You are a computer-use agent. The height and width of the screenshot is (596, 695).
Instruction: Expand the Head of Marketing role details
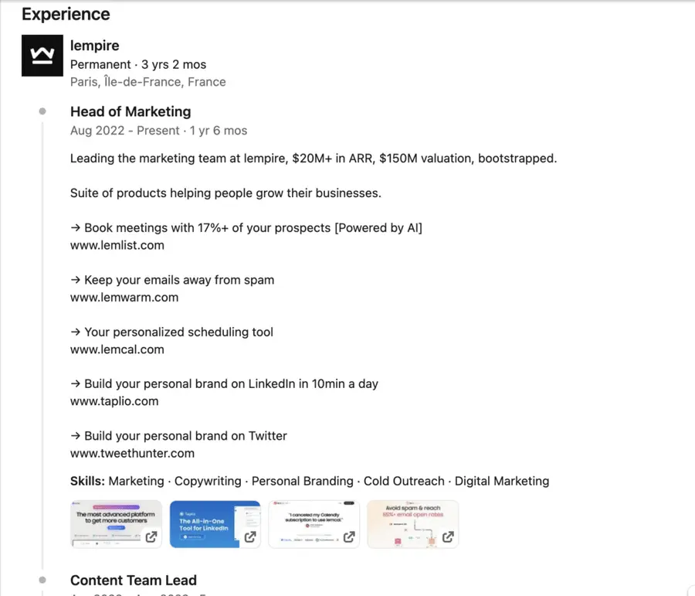(131, 111)
